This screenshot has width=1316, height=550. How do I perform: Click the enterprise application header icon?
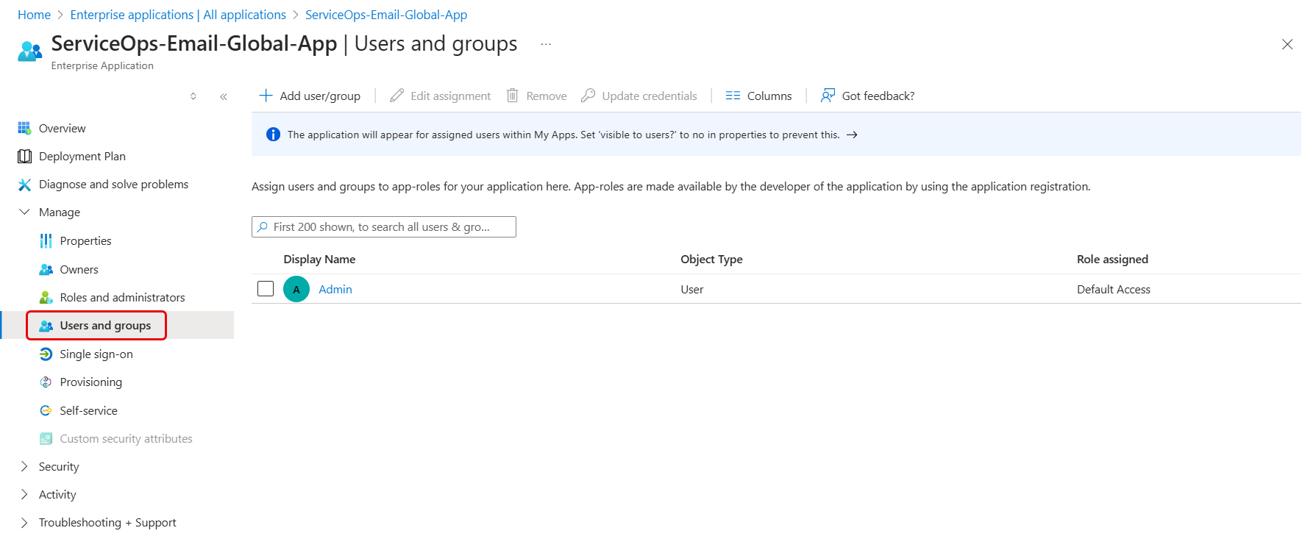click(x=30, y=51)
